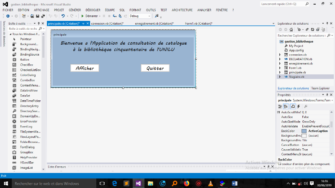Select My Project in Solution Explorer

(296, 46)
